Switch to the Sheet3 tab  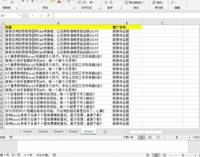tap(73, 131)
